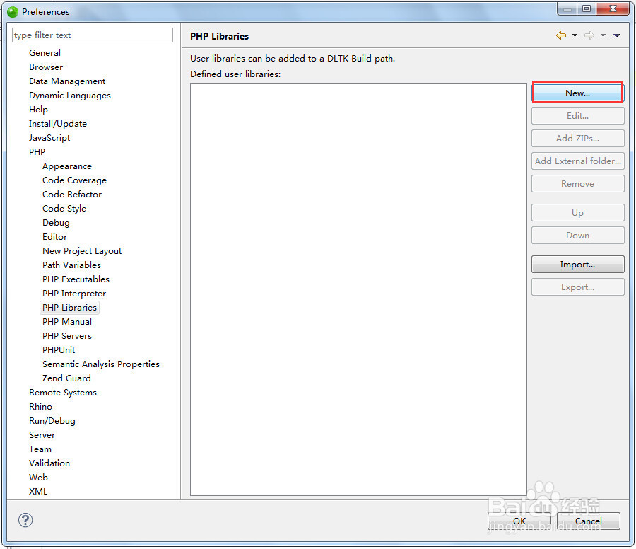Open XML preferences category
The width and height of the screenshot is (636, 549).
(38, 491)
